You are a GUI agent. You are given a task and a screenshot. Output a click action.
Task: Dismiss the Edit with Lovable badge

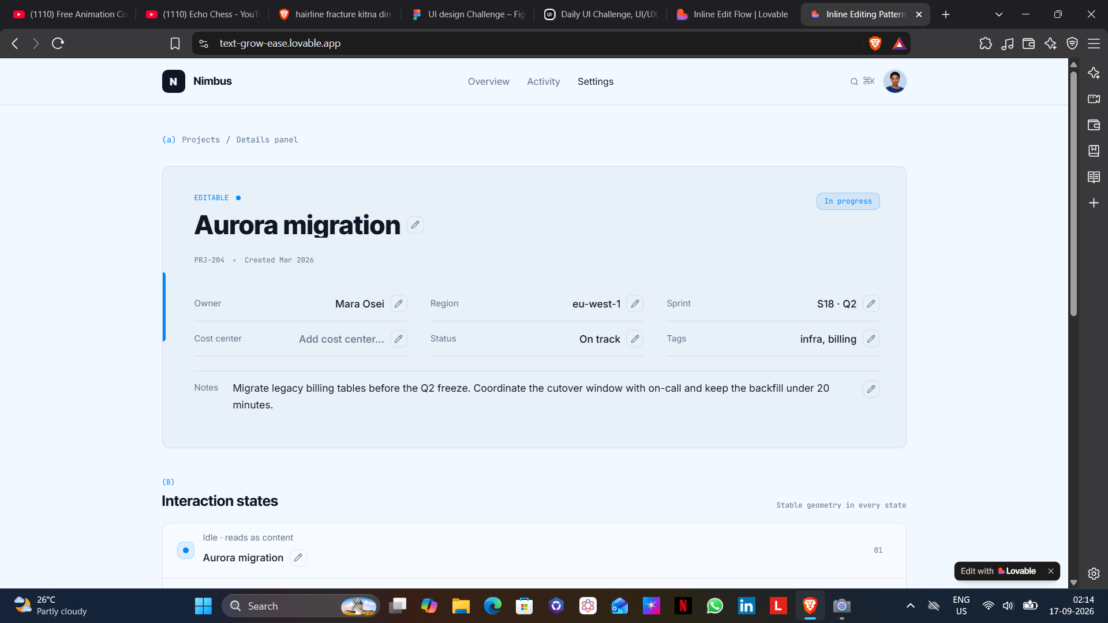click(x=1051, y=571)
